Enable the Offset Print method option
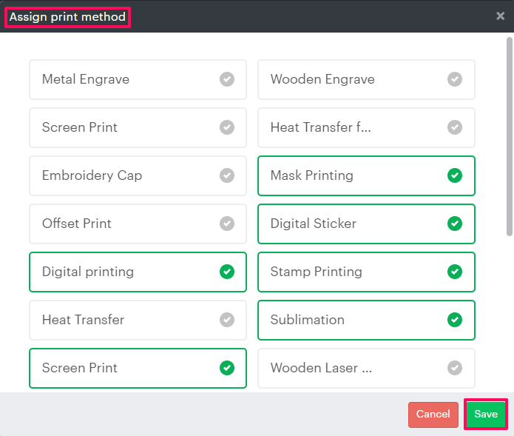The width and height of the screenshot is (514, 436). point(138,224)
